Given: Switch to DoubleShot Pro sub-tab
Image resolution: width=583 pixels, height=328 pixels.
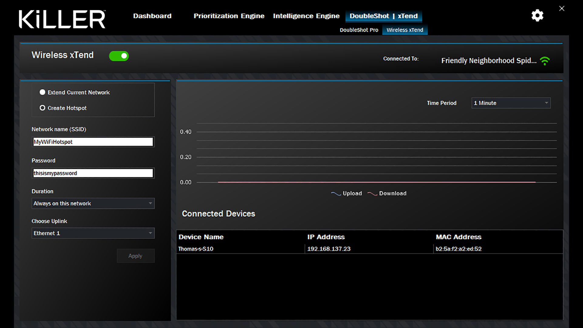Looking at the screenshot, I should [x=359, y=30].
